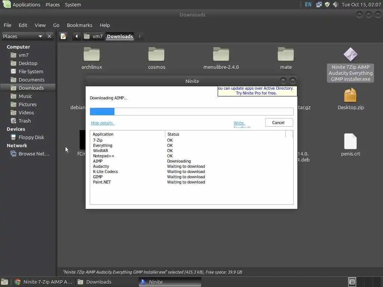The image size is (383, 287).
Task: Select the Notepad++ row in the list
Action: [191, 156]
